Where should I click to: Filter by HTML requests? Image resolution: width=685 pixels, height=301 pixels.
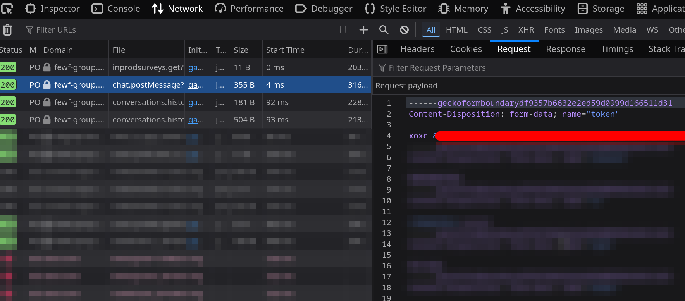456,30
